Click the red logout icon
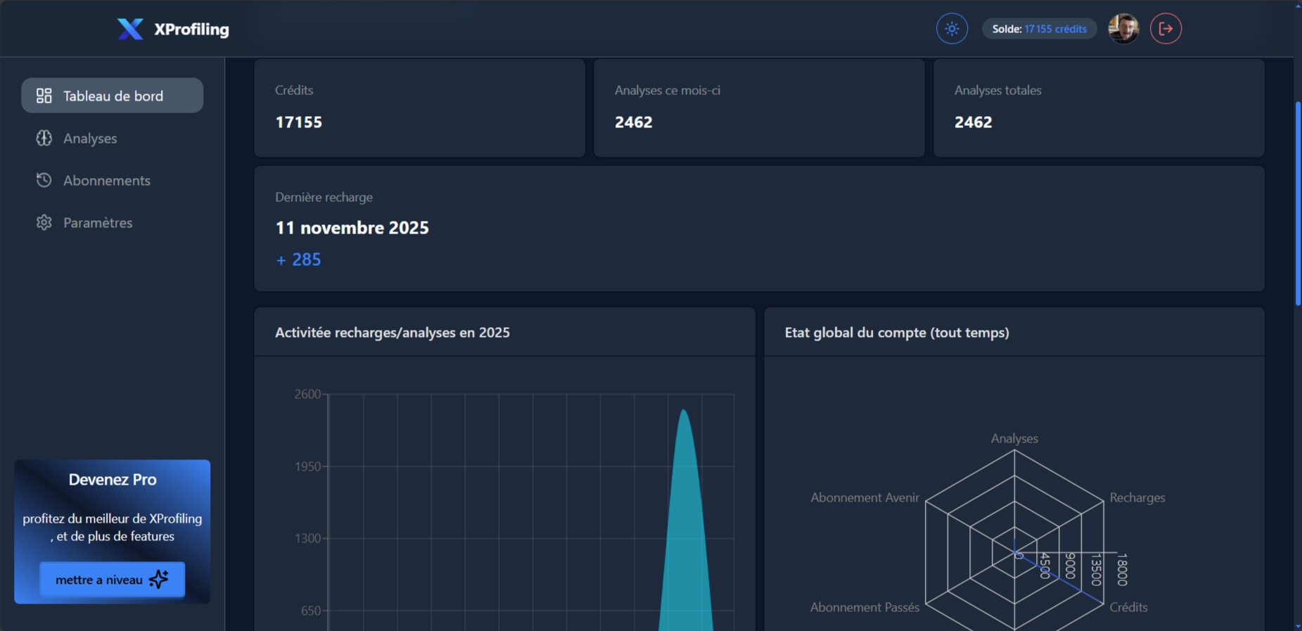This screenshot has width=1302, height=631. (1166, 29)
